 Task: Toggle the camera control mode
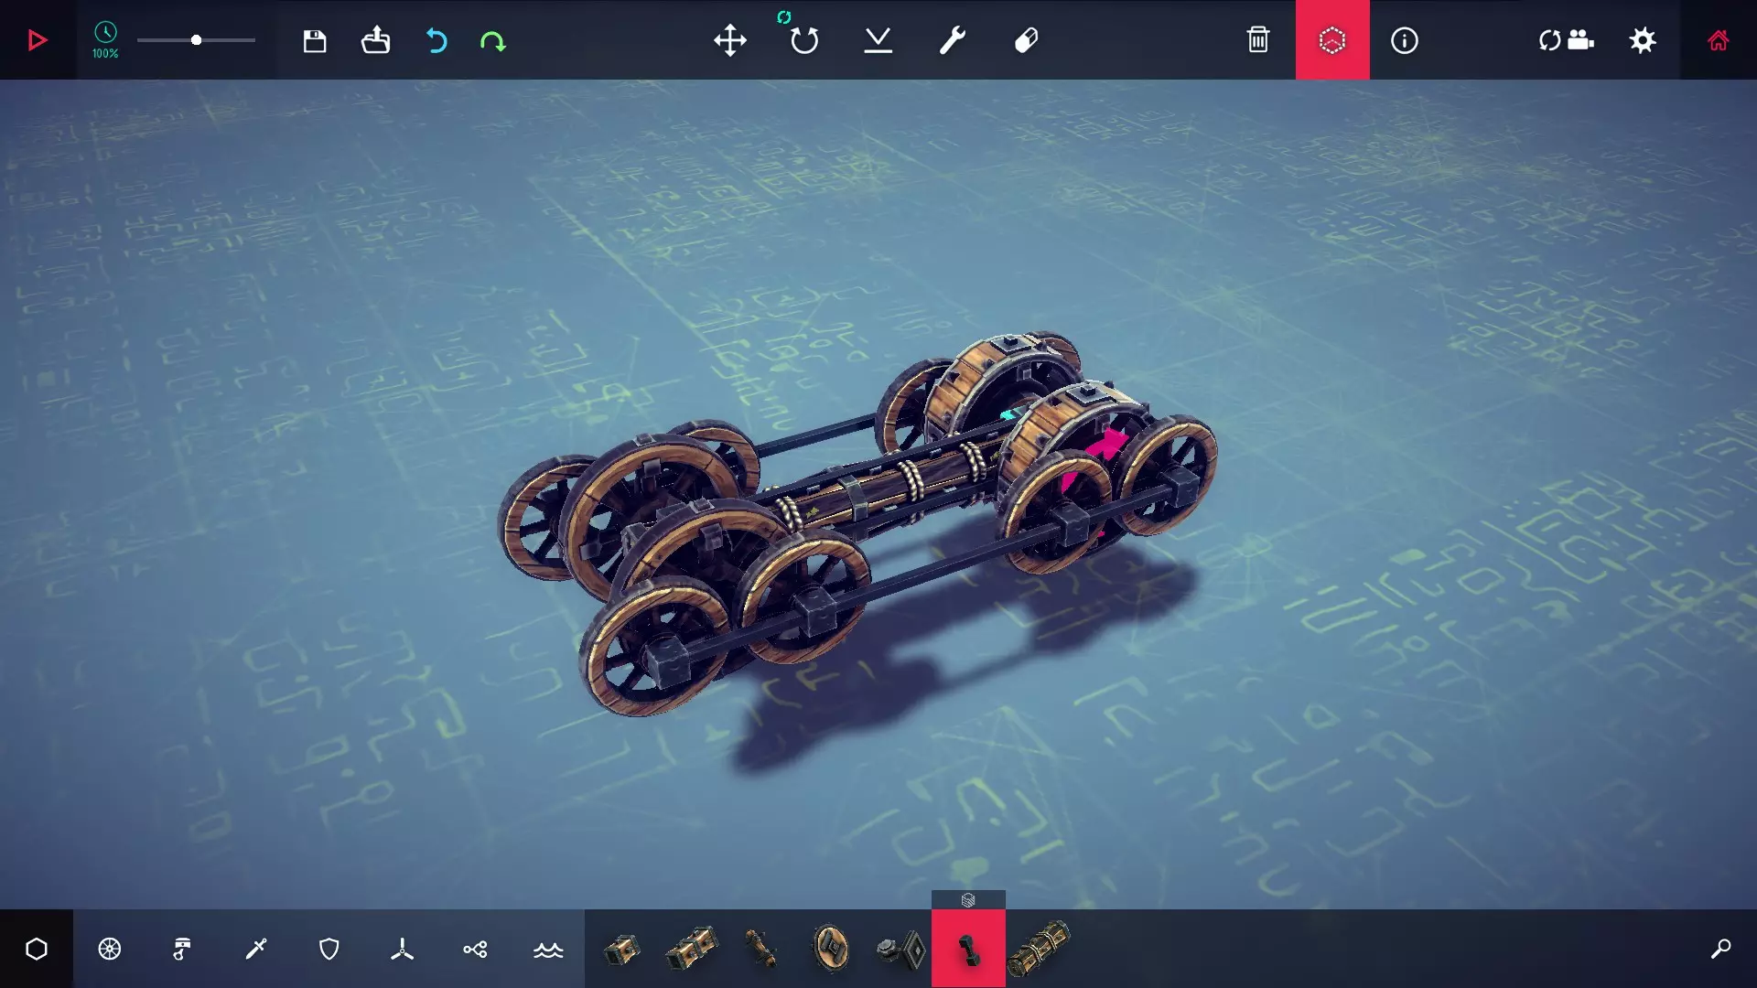click(1566, 40)
